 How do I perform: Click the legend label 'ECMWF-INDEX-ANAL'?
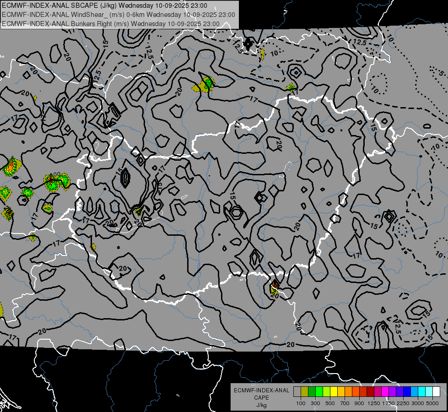pos(261,390)
